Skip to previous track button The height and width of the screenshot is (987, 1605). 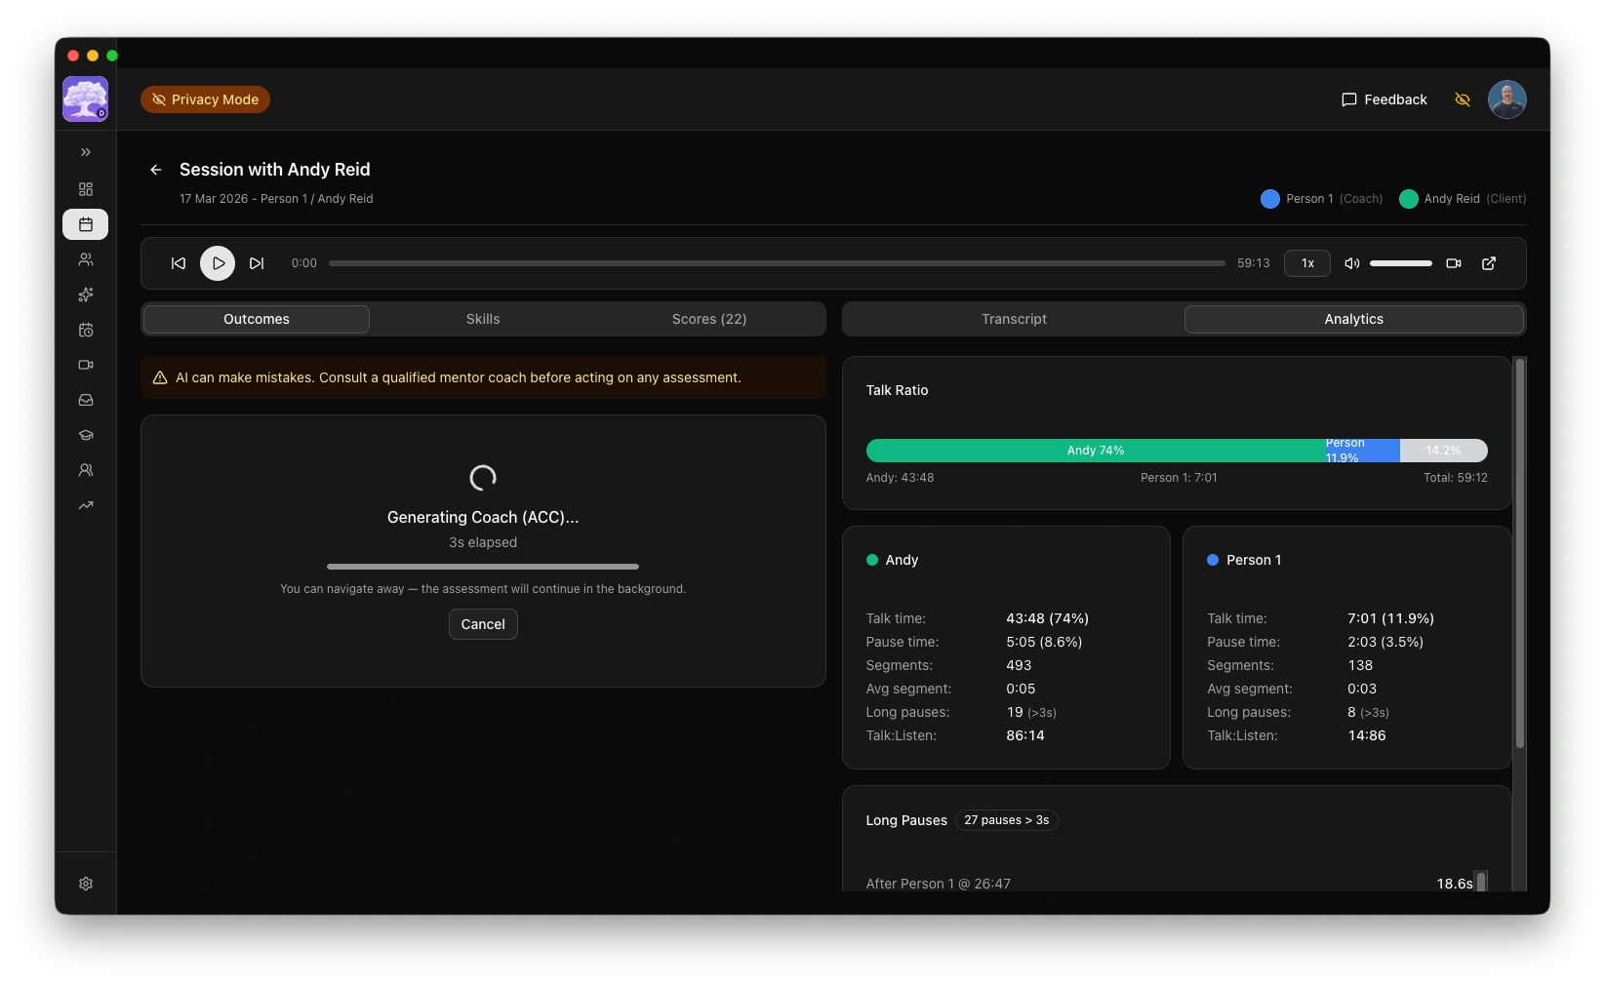(x=179, y=263)
